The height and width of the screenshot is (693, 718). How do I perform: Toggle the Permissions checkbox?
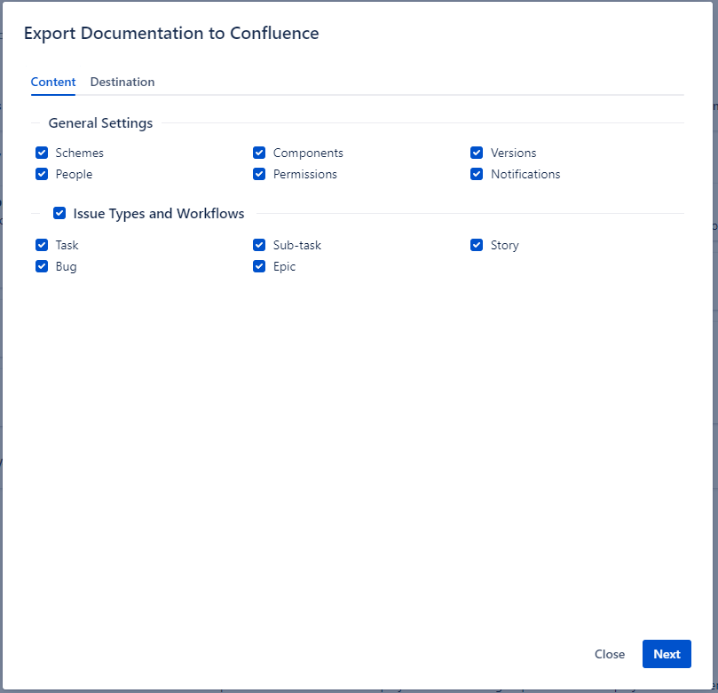(259, 175)
